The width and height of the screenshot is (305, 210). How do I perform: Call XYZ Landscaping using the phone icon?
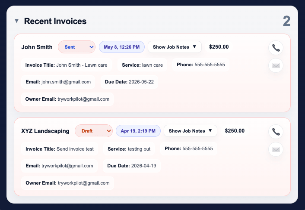point(276,132)
